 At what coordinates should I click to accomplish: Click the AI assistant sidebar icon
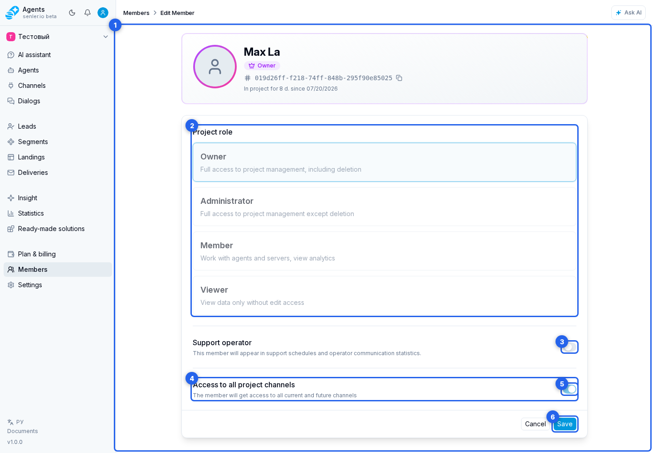point(11,55)
